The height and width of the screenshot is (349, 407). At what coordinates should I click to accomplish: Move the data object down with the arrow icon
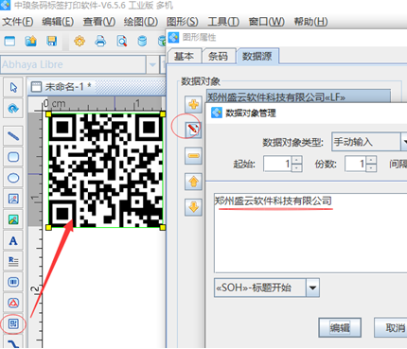[x=193, y=207]
